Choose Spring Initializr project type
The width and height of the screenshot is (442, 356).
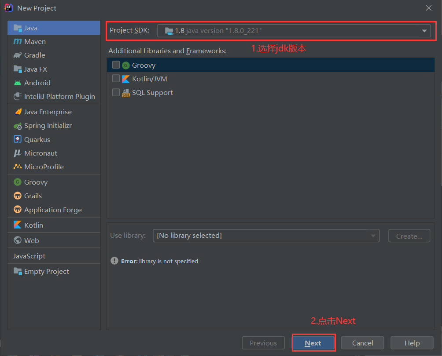54,126
